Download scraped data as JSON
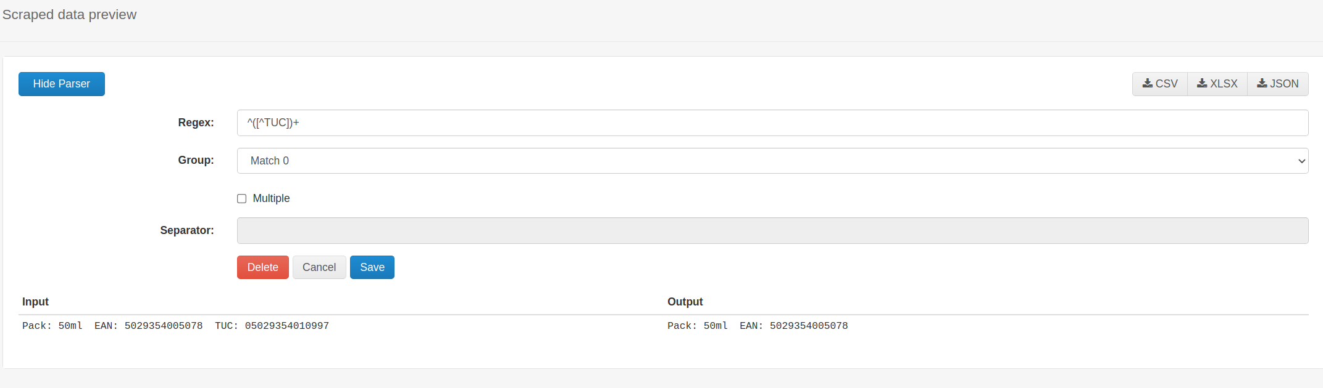 click(1278, 84)
